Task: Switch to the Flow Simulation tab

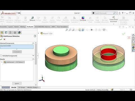Action: [x=62, y=27]
